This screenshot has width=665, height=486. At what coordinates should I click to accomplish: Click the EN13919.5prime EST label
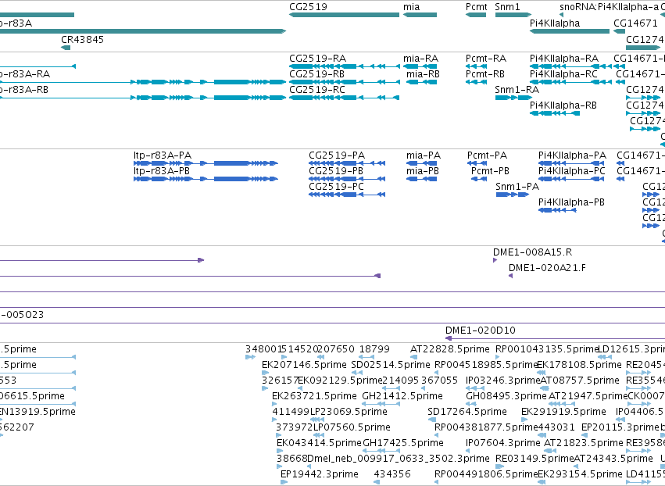coord(38,412)
